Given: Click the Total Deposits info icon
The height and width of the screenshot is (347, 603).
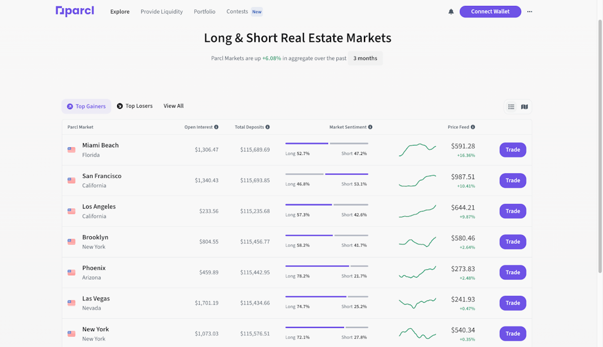Looking at the screenshot, I should pyautogui.click(x=267, y=127).
